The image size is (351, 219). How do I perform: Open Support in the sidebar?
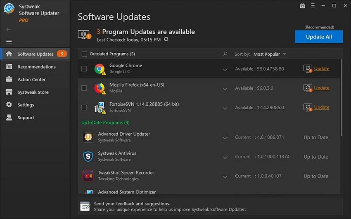coord(35,118)
